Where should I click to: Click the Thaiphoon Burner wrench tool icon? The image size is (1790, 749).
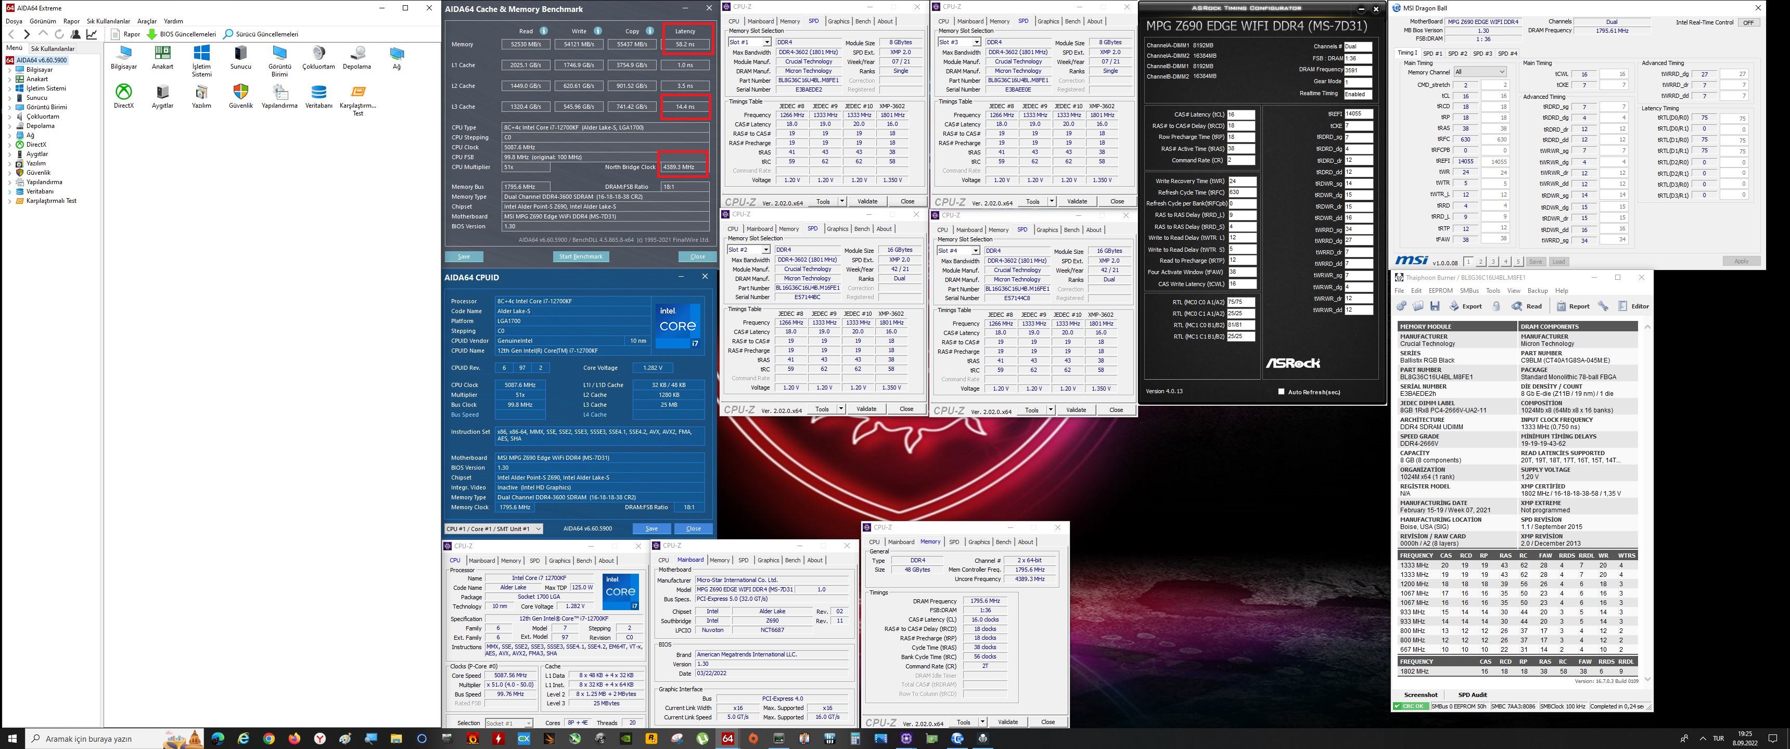(x=1604, y=306)
